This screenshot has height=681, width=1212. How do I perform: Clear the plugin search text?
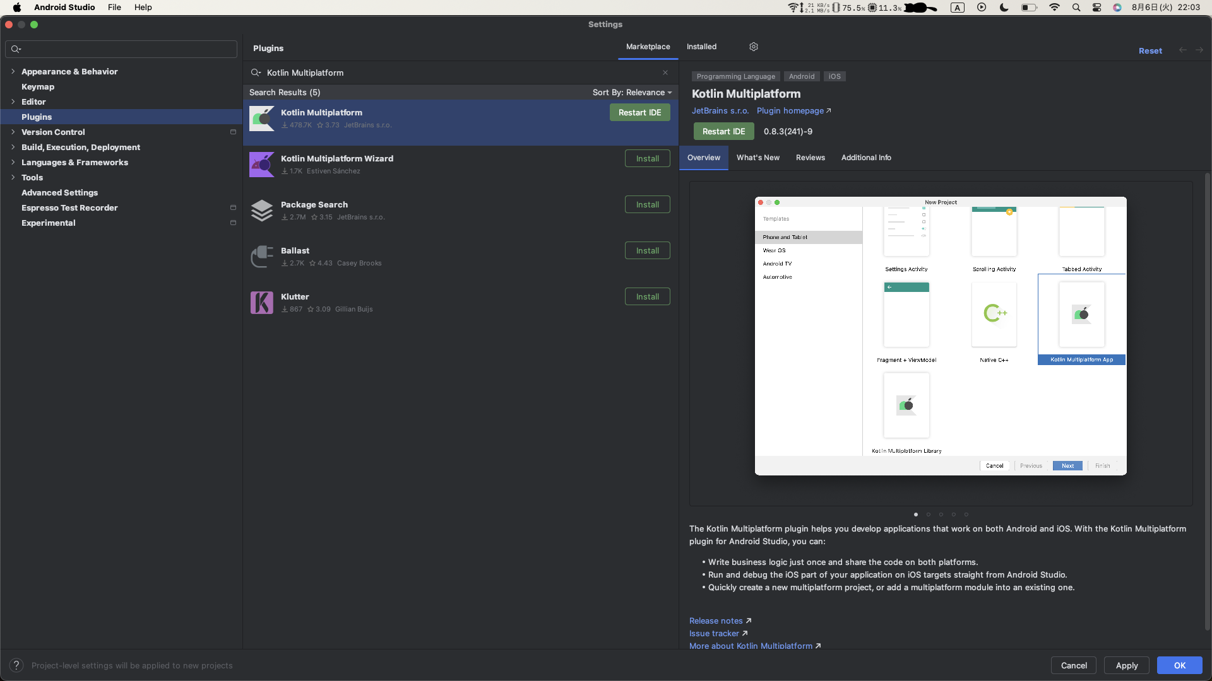click(x=665, y=73)
